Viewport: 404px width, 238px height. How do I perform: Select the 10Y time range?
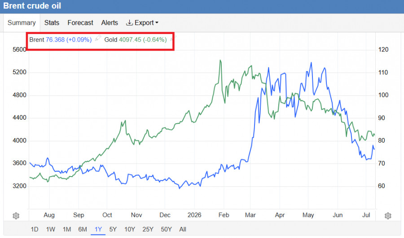point(130,229)
